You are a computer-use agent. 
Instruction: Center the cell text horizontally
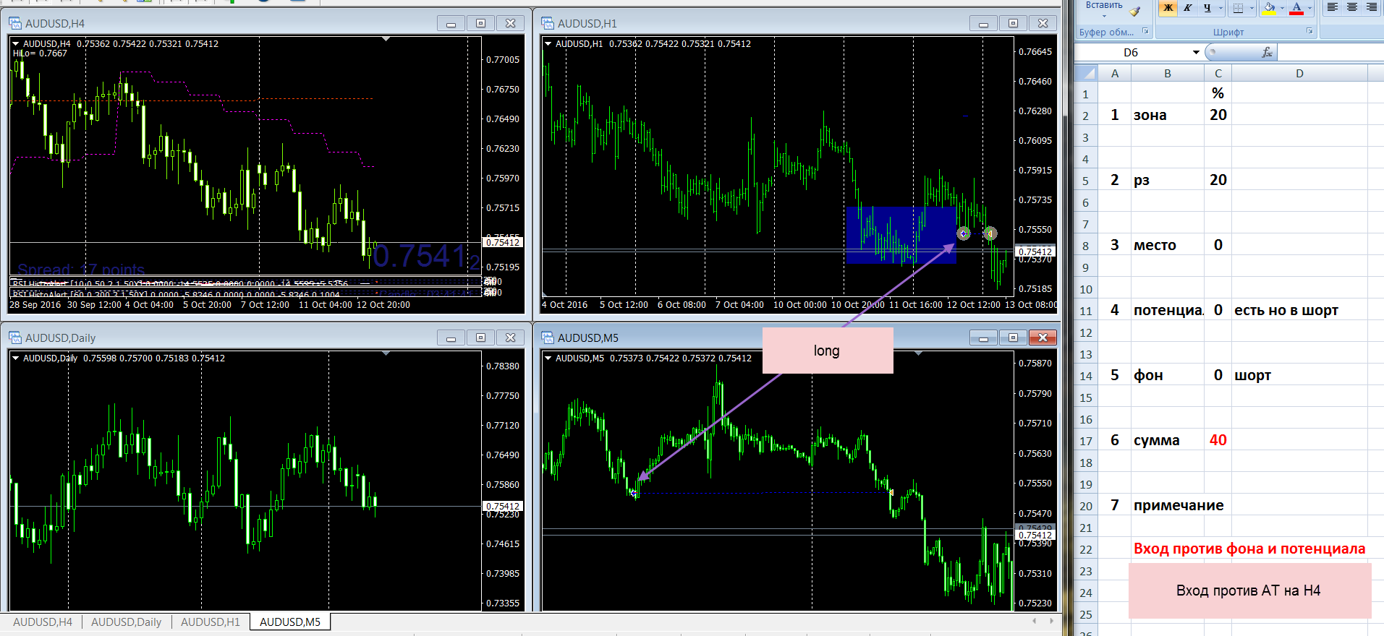1351,8
